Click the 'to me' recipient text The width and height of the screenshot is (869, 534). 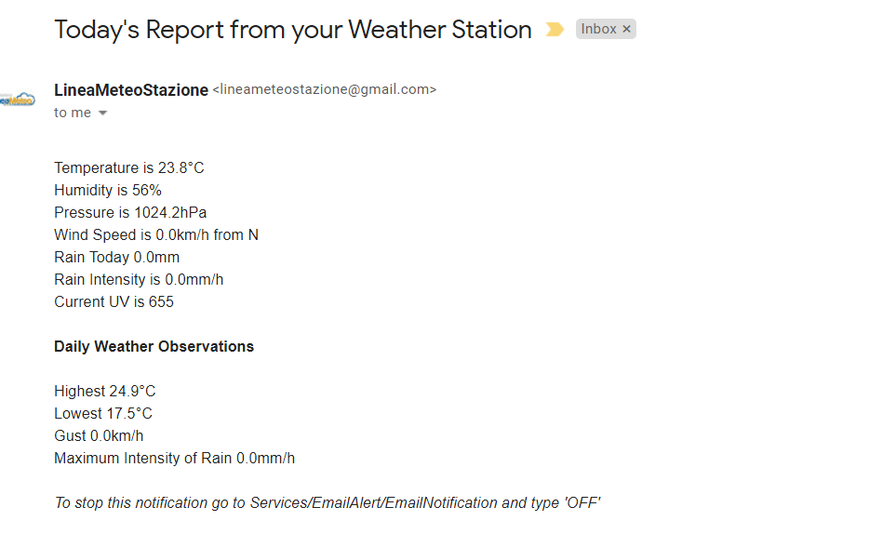pyautogui.click(x=72, y=113)
